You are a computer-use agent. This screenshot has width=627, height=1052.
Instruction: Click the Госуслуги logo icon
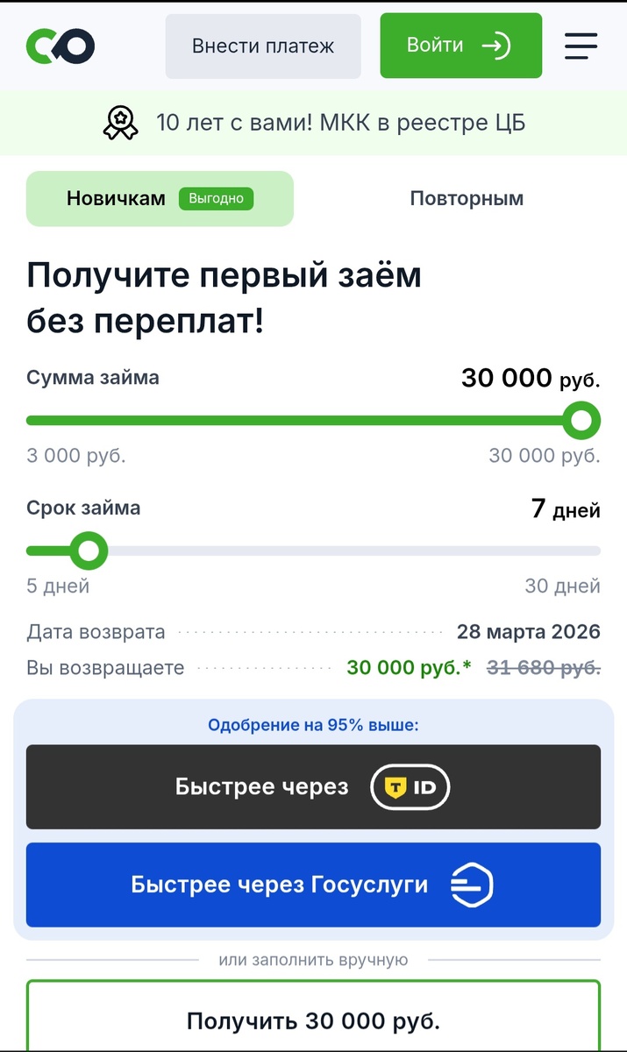click(x=474, y=885)
